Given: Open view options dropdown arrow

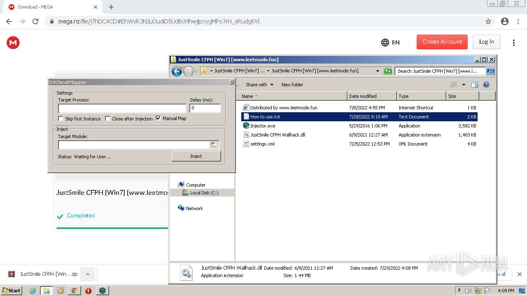Looking at the screenshot, I should tap(464, 85).
